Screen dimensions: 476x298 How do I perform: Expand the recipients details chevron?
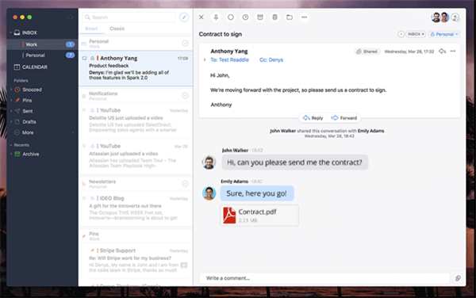[x=205, y=60]
